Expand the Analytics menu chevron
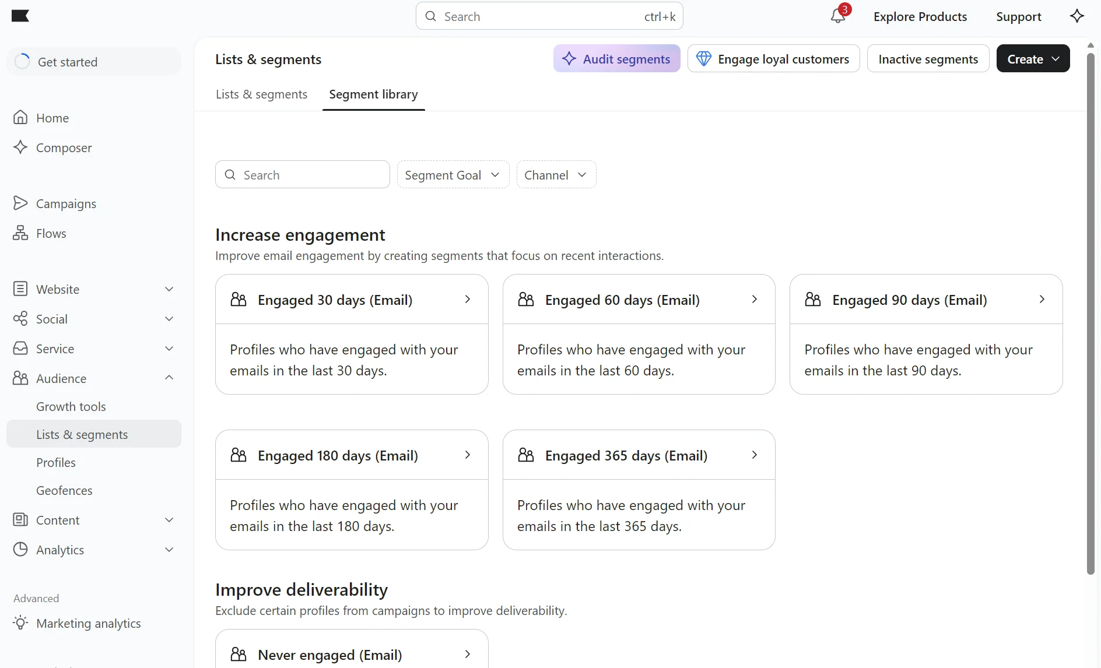Viewport: 1101px width, 668px height. 169,550
